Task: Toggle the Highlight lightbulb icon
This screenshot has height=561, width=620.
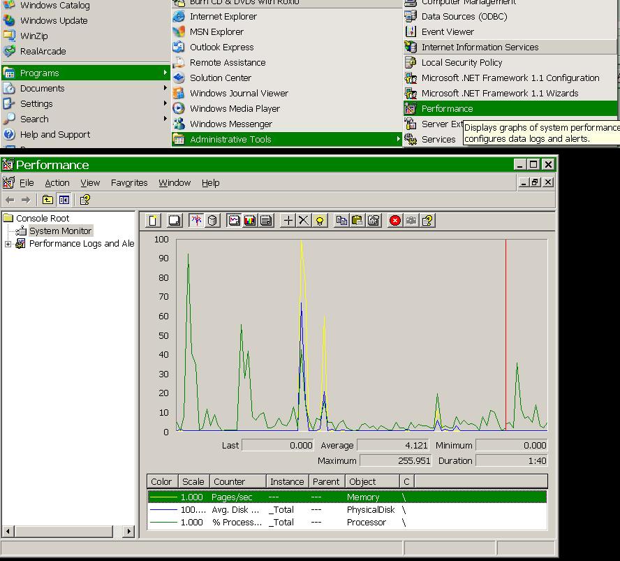Action: click(x=320, y=220)
